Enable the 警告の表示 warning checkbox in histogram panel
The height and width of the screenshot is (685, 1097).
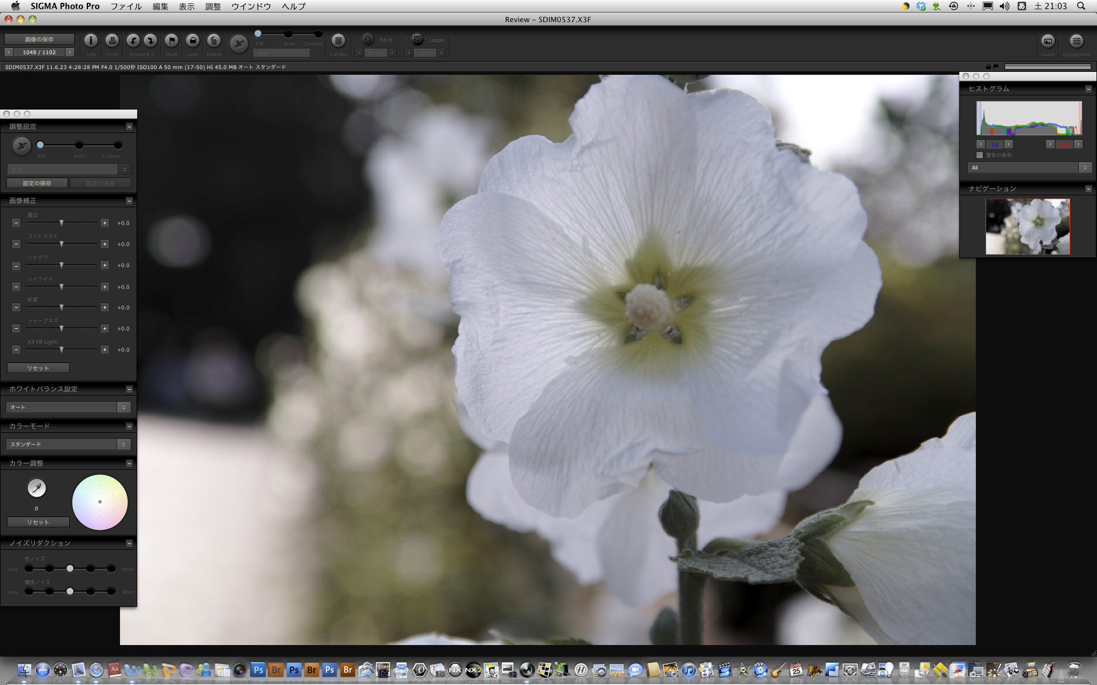pos(979,155)
